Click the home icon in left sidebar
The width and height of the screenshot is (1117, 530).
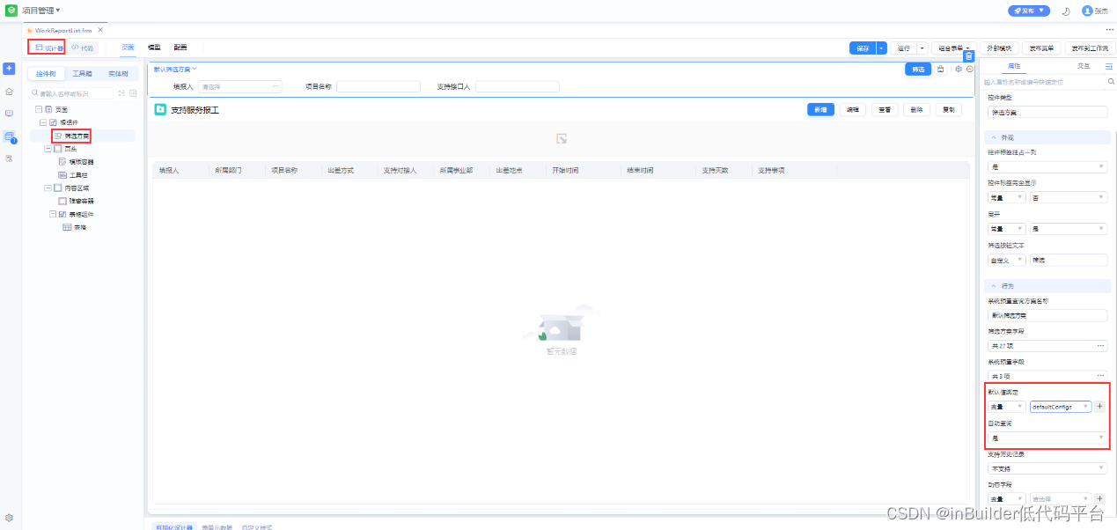pyautogui.click(x=9, y=91)
